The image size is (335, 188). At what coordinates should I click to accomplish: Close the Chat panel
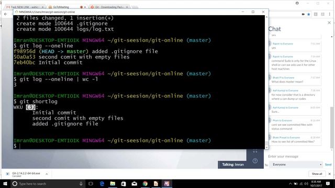(x=329, y=22)
